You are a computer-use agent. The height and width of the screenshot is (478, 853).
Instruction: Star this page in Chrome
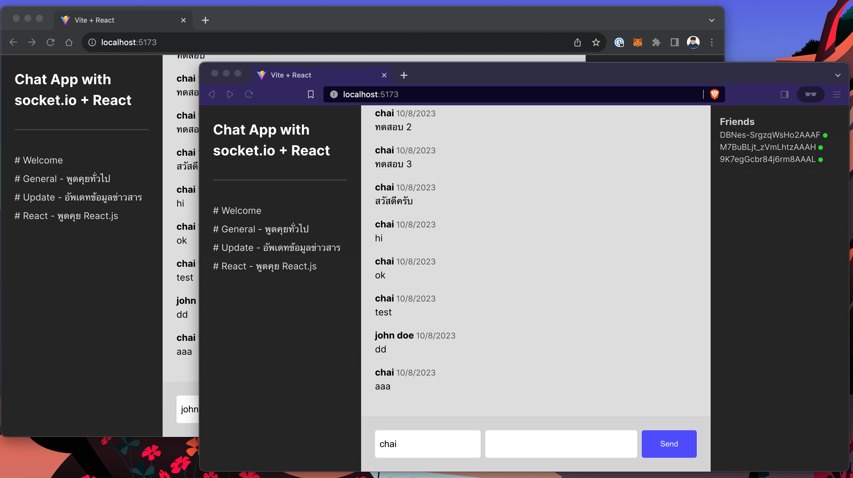click(x=596, y=42)
